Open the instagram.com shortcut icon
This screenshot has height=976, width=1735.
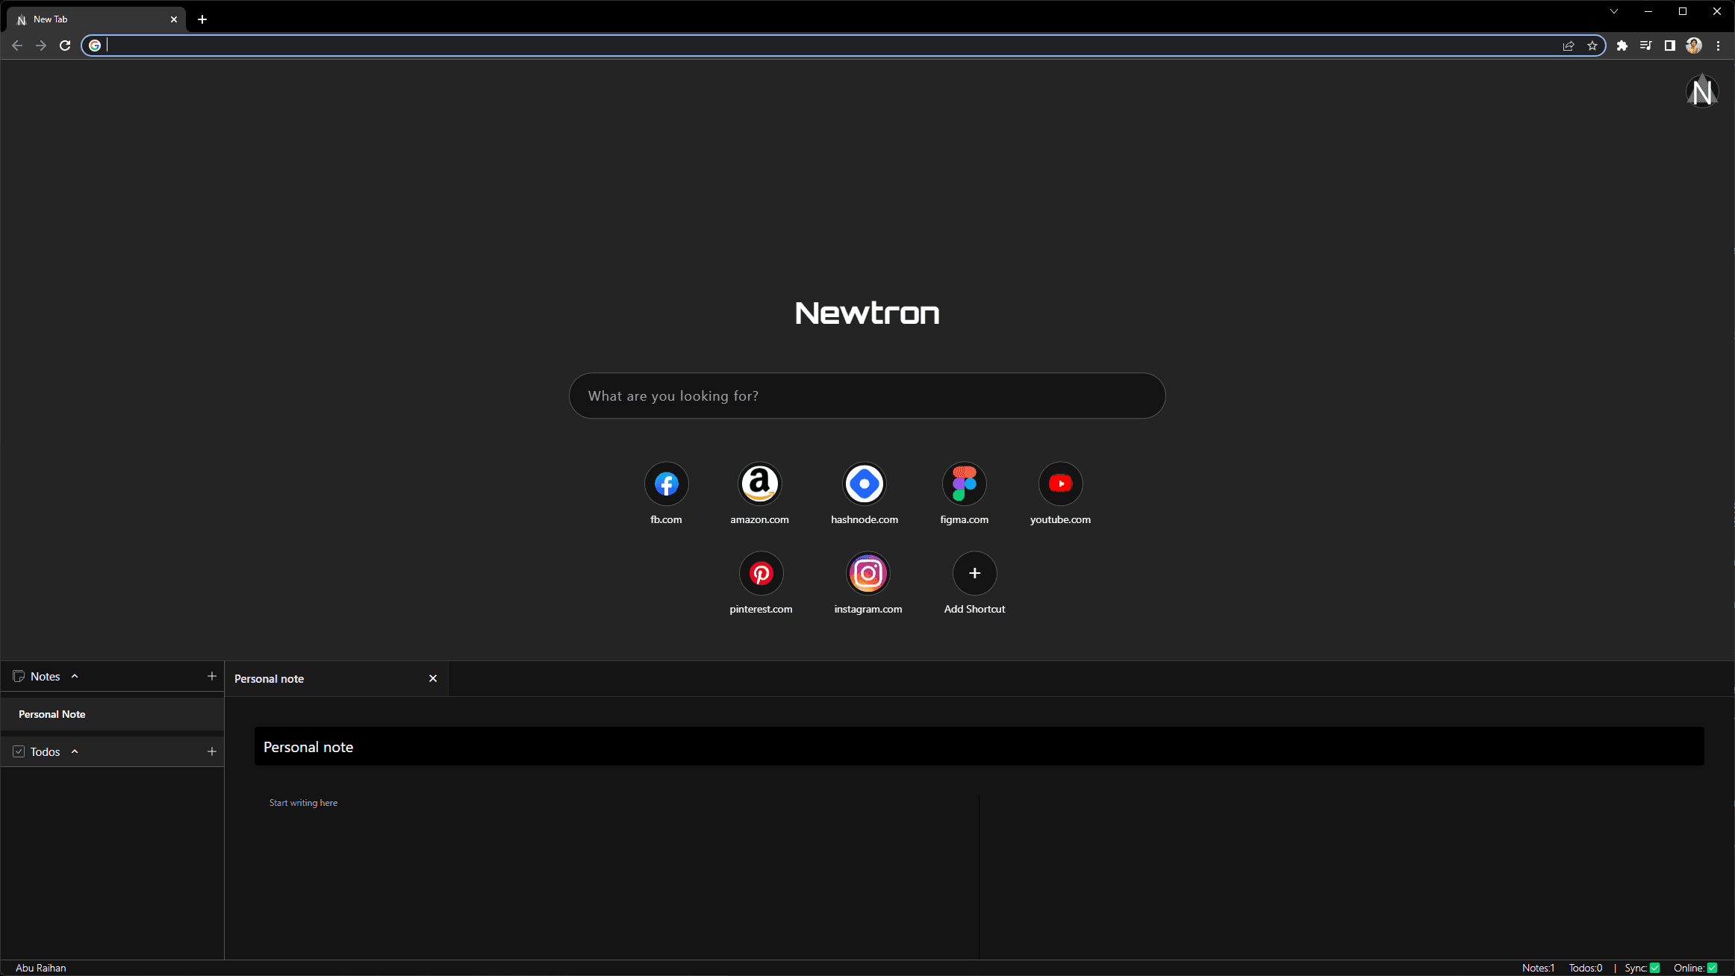coord(868,573)
